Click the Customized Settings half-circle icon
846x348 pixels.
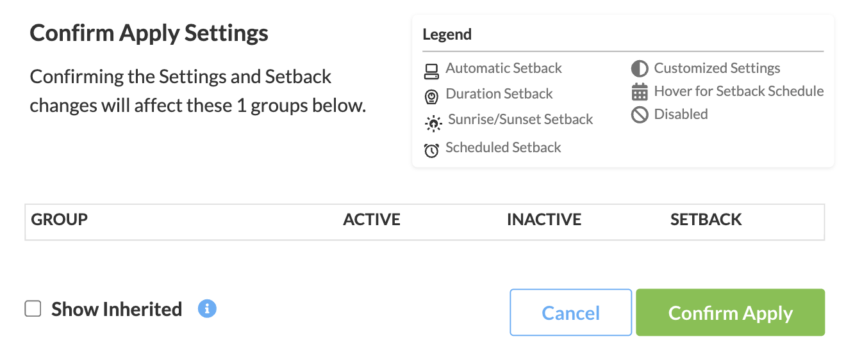[x=639, y=68]
